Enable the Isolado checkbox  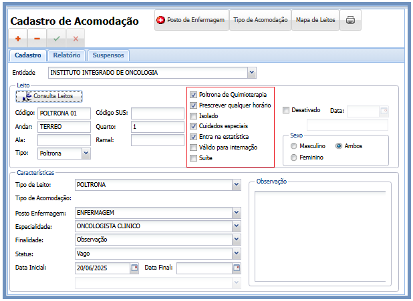(x=194, y=115)
